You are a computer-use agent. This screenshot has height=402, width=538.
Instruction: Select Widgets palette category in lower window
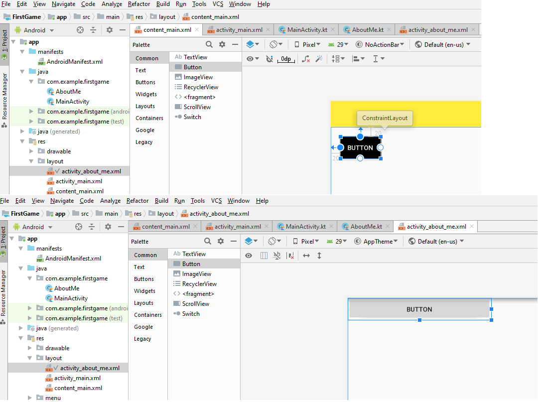(144, 291)
